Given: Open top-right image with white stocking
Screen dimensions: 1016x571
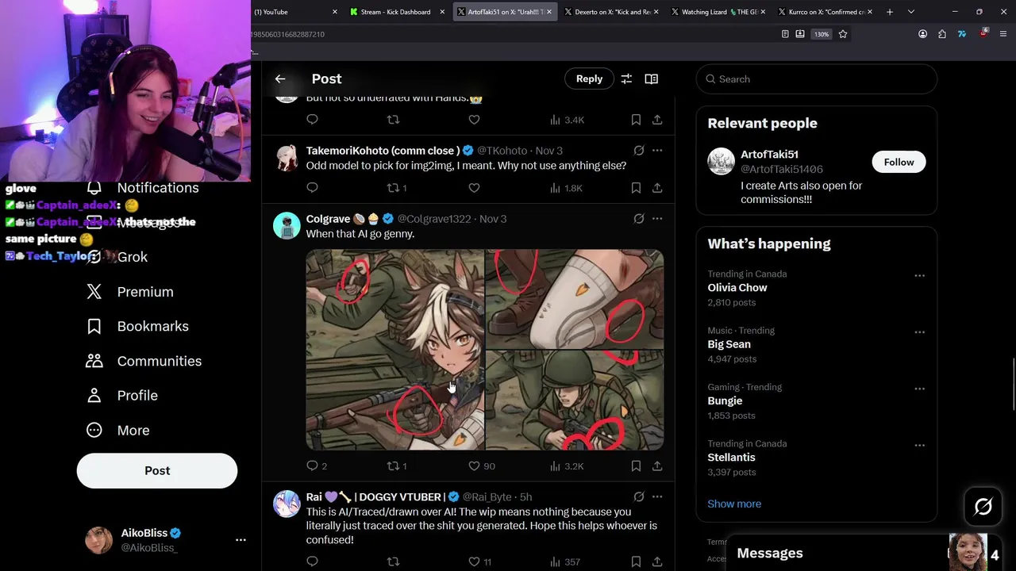Looking at the screenshot, I should pyautogui.click(x=575, y=299).
